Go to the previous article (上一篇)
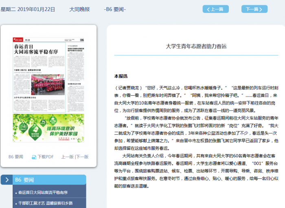The width and height of the screenshot is (285, 208). [x=215, y=9]
